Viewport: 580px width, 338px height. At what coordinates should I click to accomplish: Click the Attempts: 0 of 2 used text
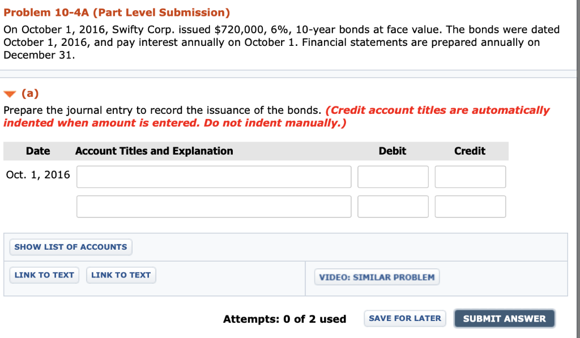[x=285, y=319]
